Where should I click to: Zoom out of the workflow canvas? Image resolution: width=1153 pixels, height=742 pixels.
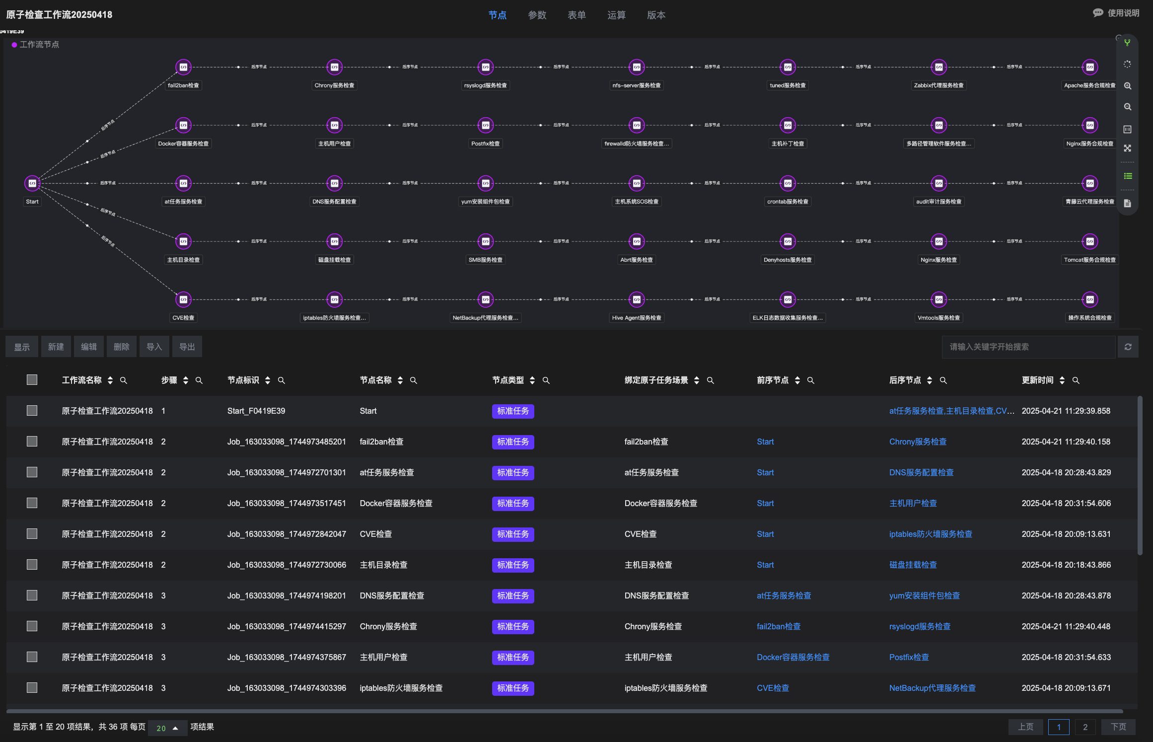click(1127, 107)
